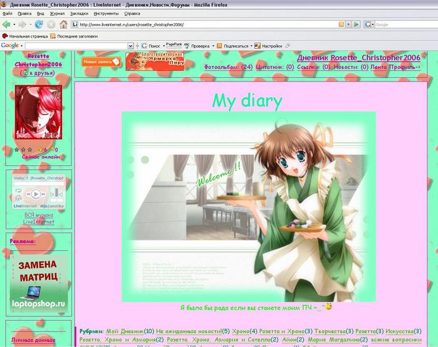Click the URL address bar field
This screenshot has width=438, height=347.
click(x=208, y=24)
